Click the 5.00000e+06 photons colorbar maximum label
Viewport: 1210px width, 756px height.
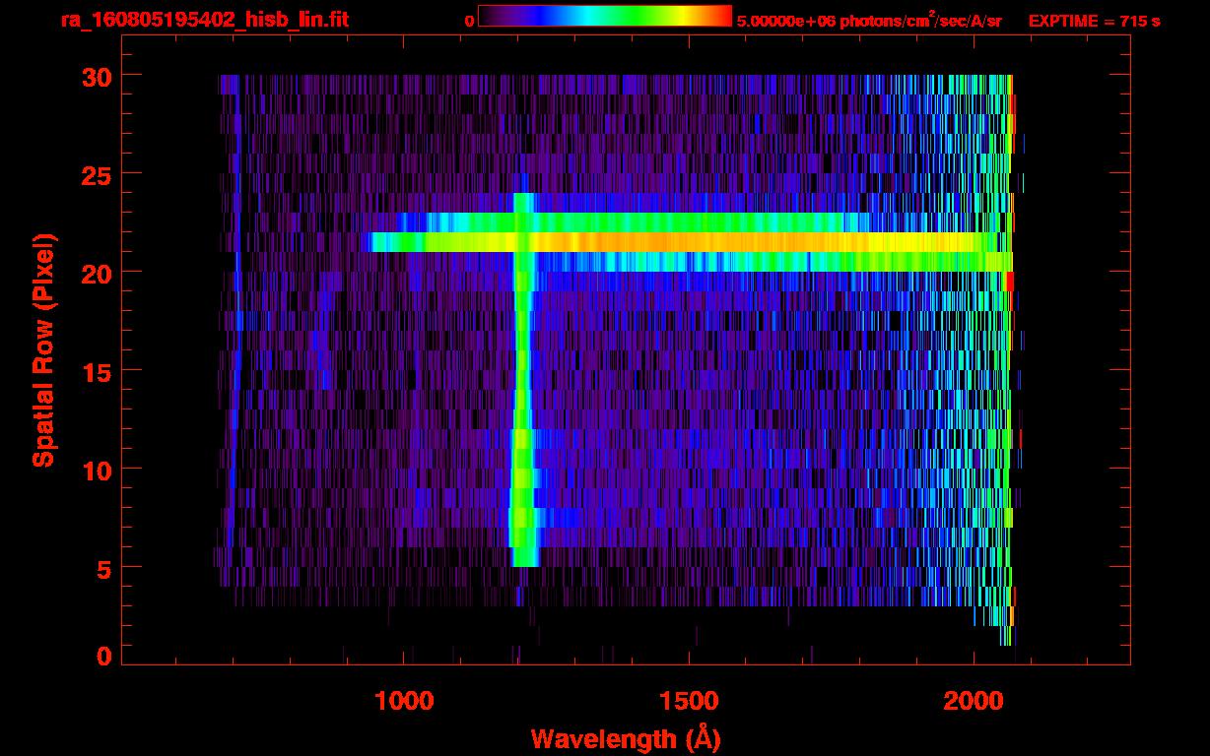(x=870, y=20)
